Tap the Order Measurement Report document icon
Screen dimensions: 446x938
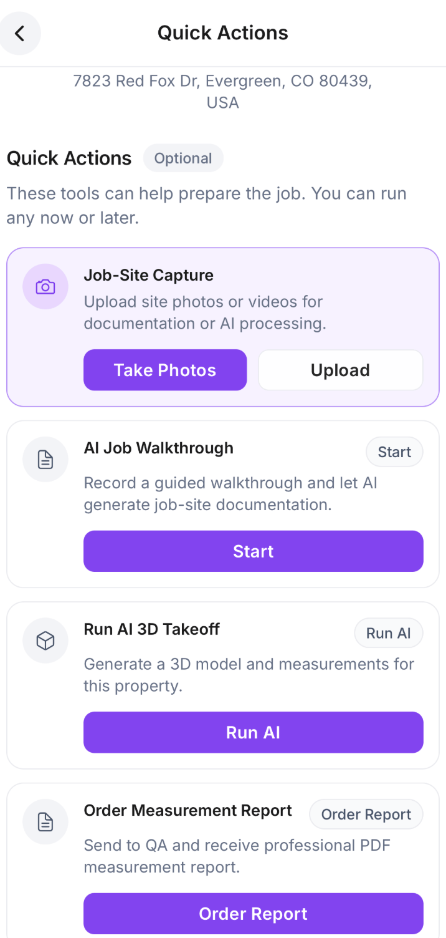click(45, 822)
